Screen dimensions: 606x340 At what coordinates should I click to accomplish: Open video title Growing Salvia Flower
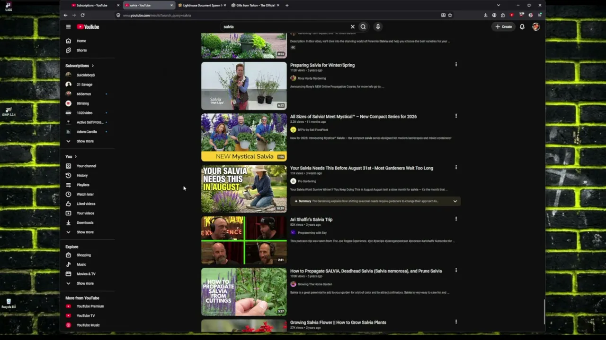click(x=338, y=323)
